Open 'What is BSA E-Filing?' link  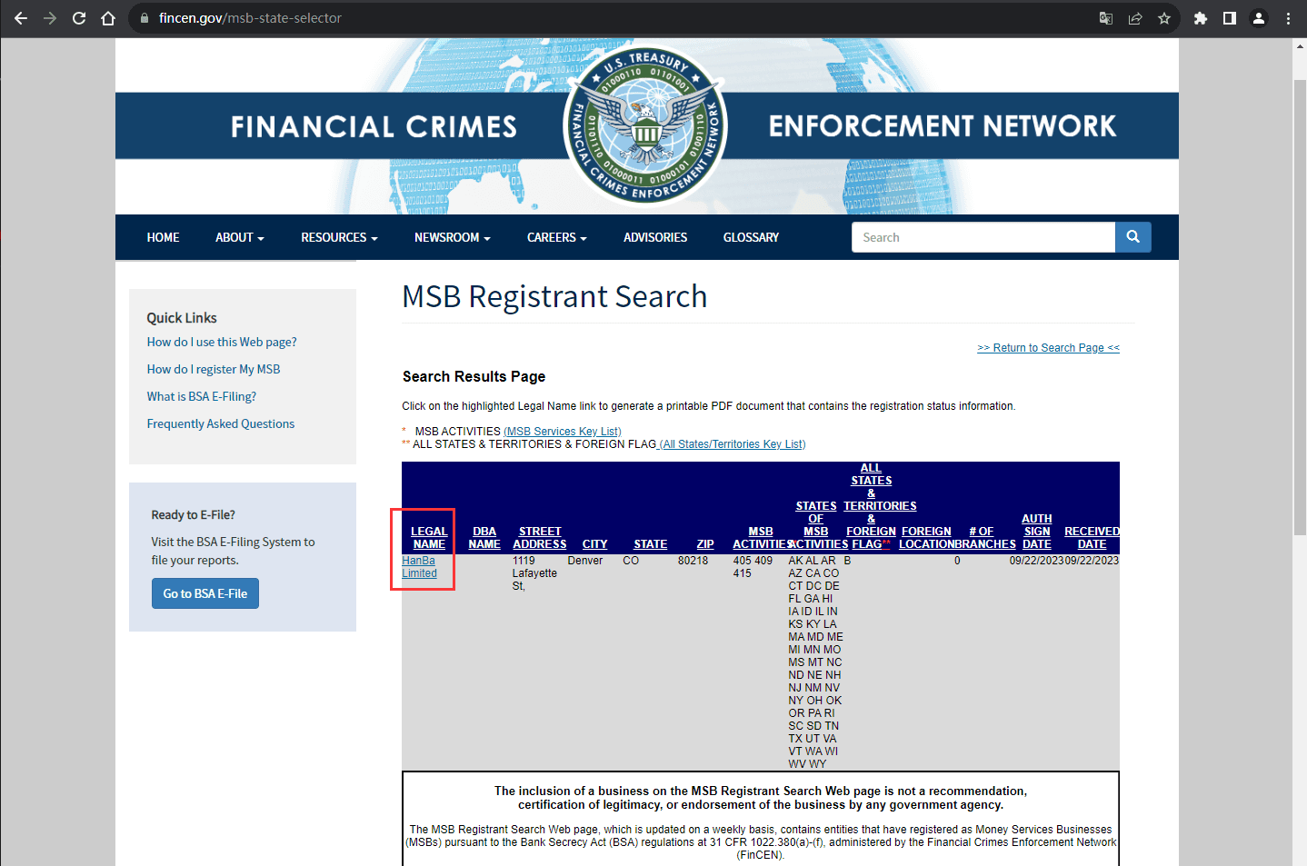(202, 396)
